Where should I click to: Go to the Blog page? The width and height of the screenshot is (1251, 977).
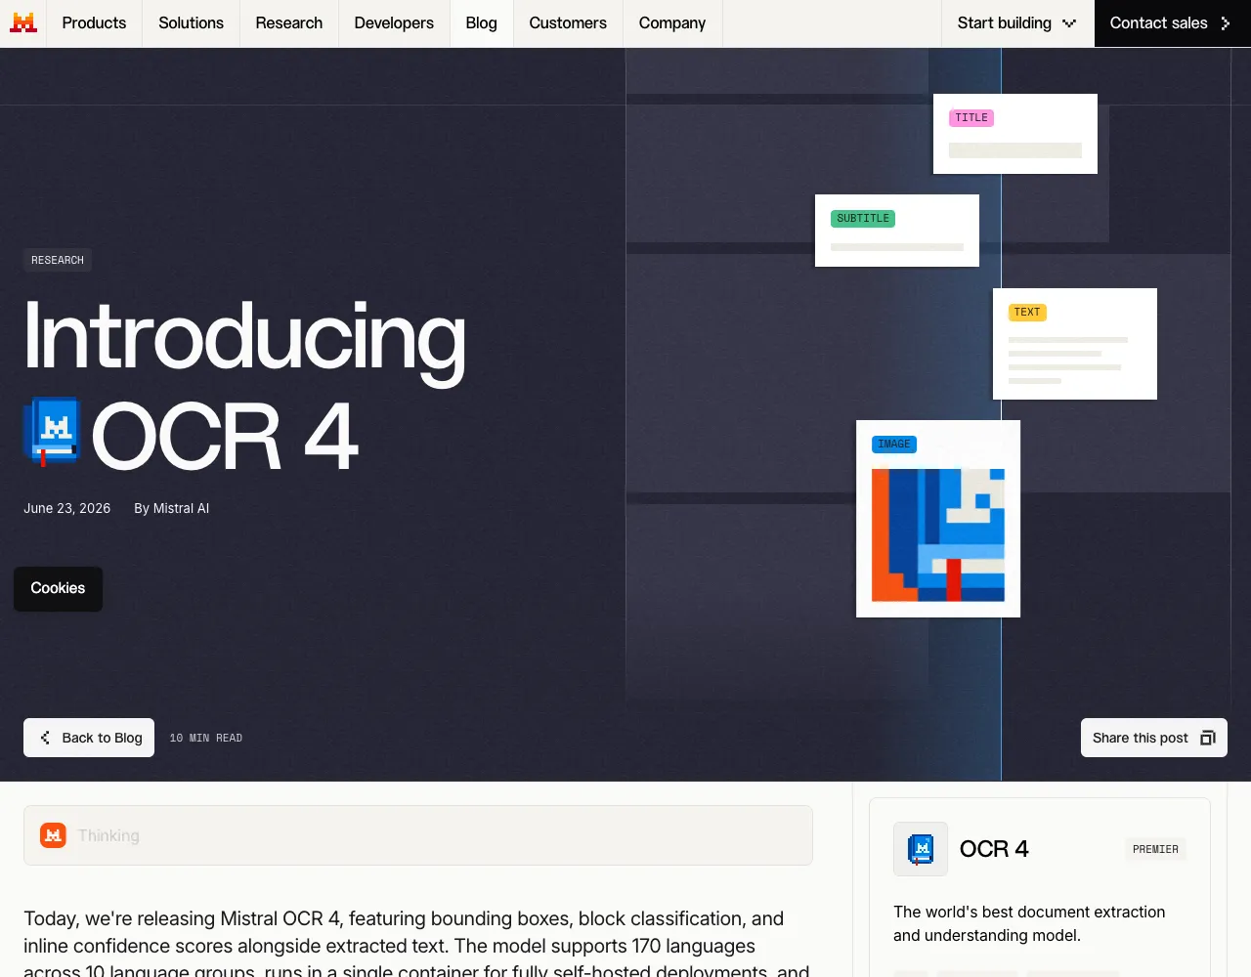[x=481, y=22]
